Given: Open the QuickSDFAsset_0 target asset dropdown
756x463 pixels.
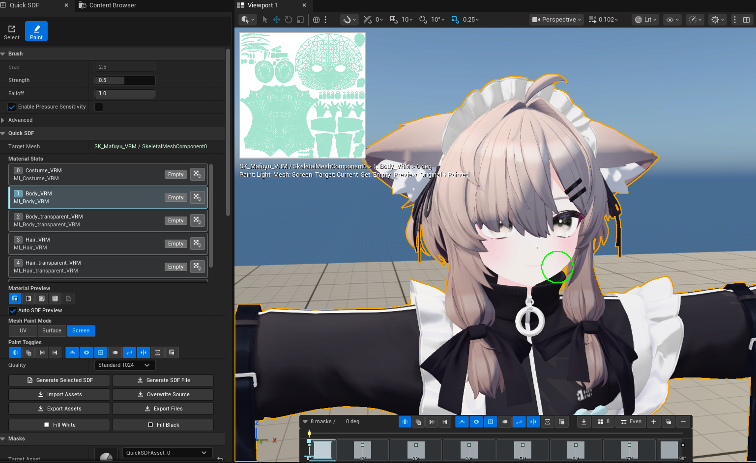Looking at the screenshot, I should pyautogui.click(x=168, y=453).
